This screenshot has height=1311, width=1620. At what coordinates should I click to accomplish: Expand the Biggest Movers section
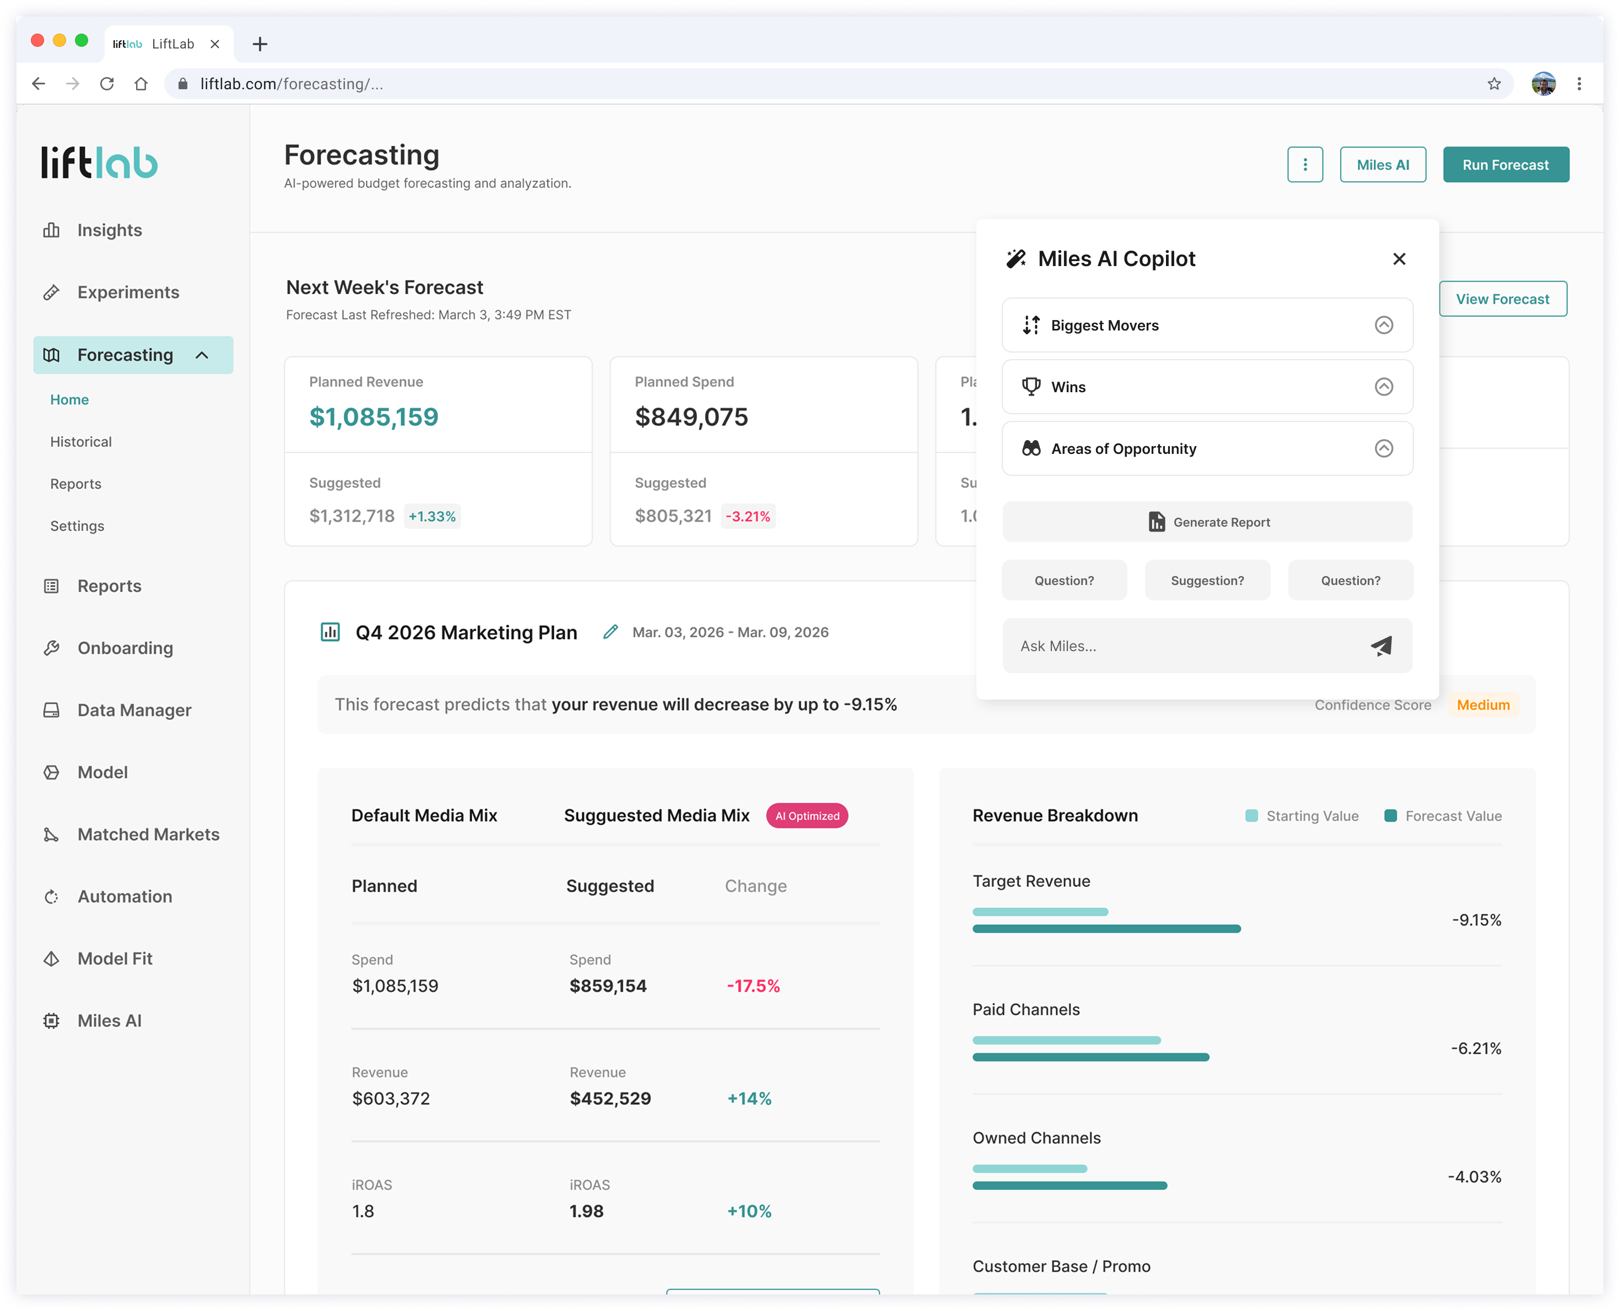click(x=1383, y=326)
